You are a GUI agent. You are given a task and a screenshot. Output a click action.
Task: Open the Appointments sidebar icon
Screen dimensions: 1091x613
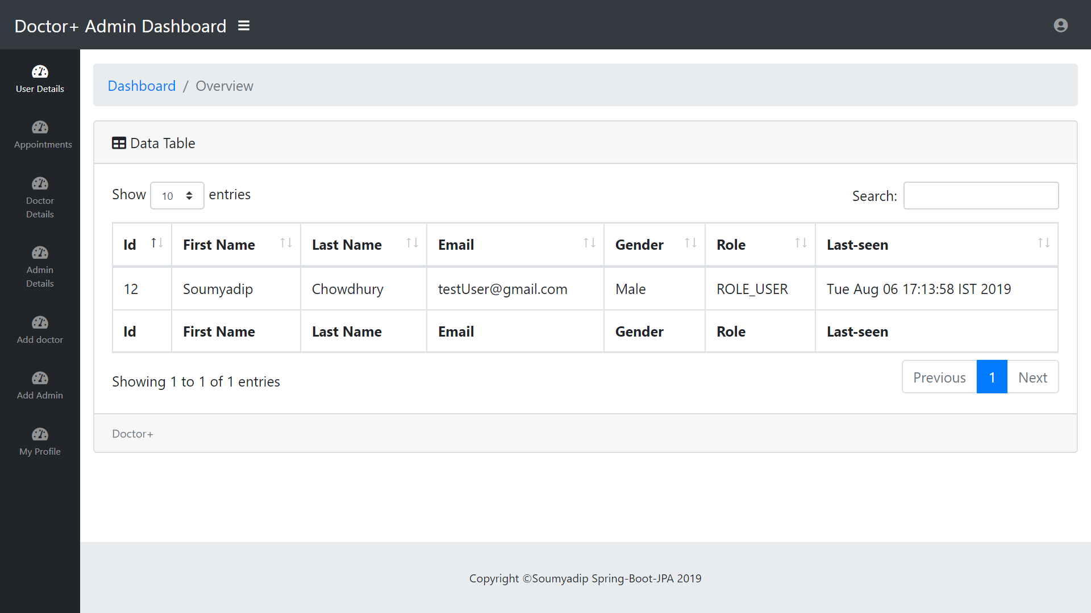pos(40,127)
